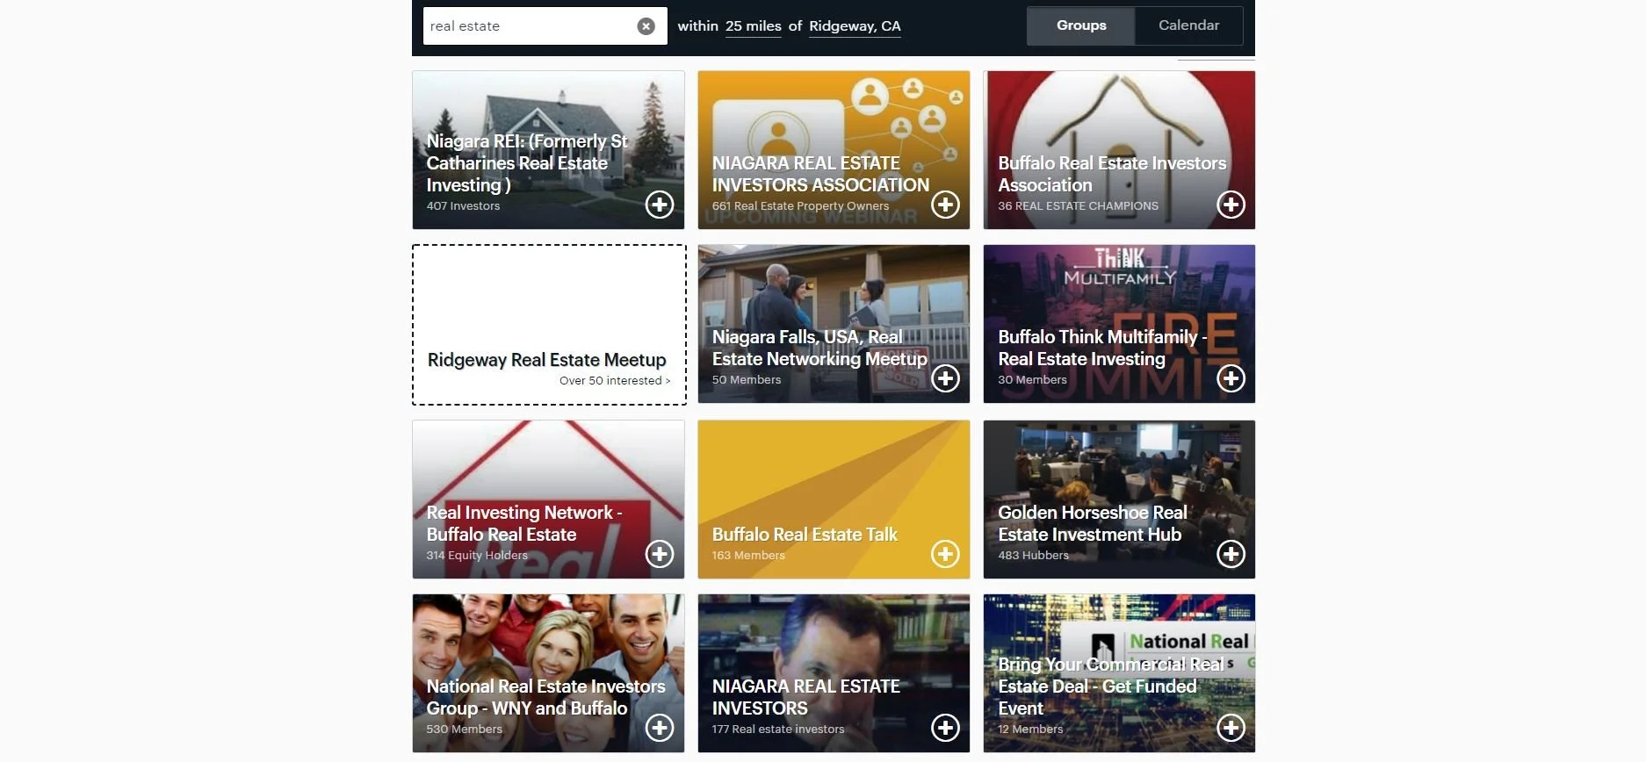This screenshot has height=762, width=1646.
Task: Click 12 Members count text
Action: tap(1030, 730)
